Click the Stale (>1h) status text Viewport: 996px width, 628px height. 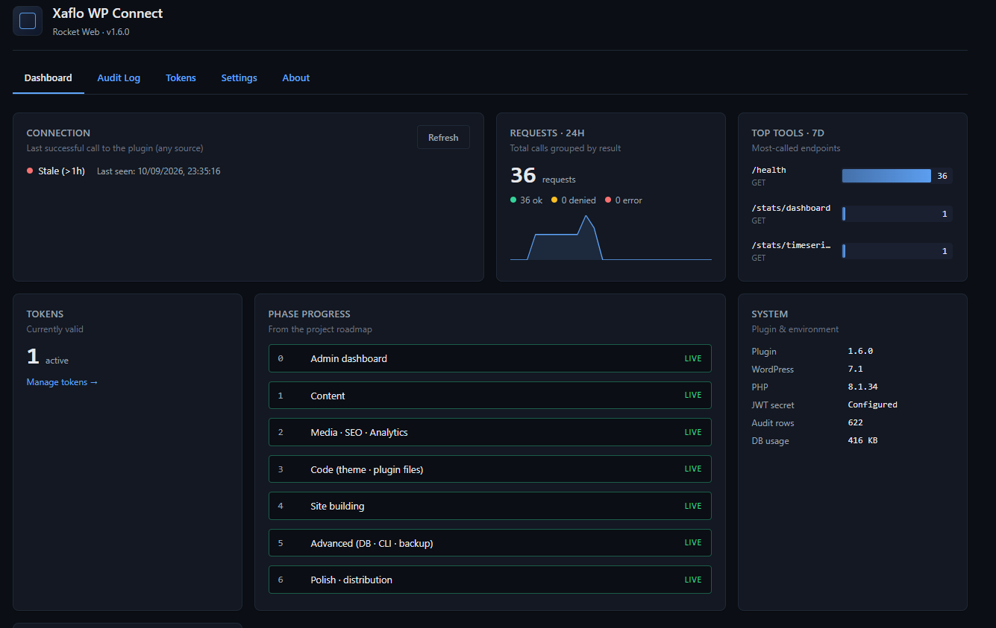pyautogui.click(x=62, y=171)
